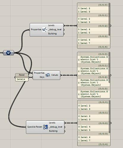Click the Speckle Param input label
This screenshot has width=123, height=148.
tap(35, 127)
